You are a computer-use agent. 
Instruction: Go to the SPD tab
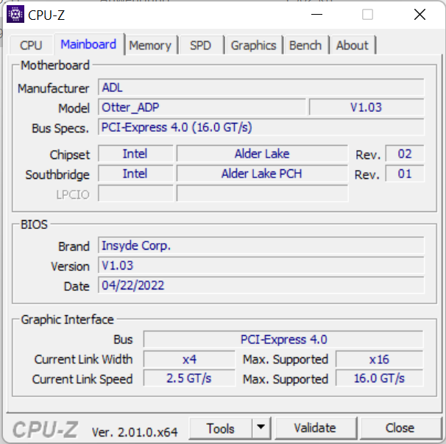point(200,45)
